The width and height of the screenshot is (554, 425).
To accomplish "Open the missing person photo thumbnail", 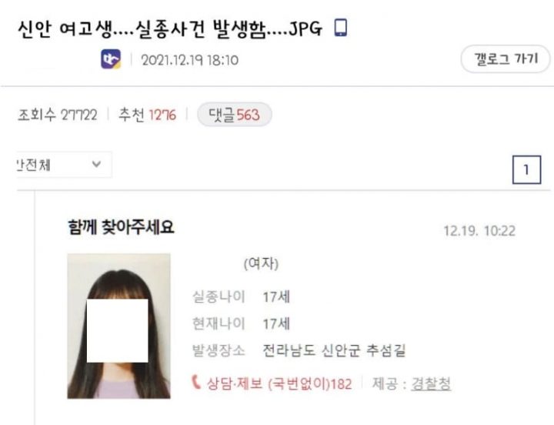I will [118, 326].
